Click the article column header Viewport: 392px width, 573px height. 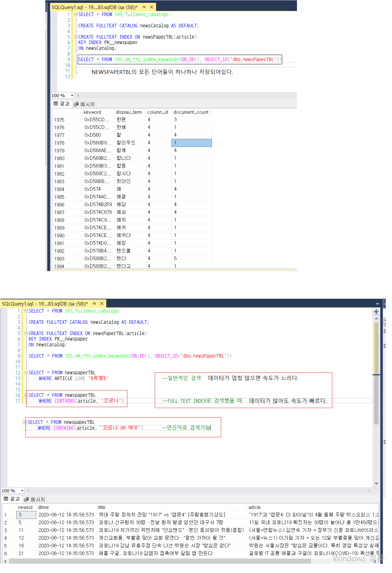(x=313, y=507)
